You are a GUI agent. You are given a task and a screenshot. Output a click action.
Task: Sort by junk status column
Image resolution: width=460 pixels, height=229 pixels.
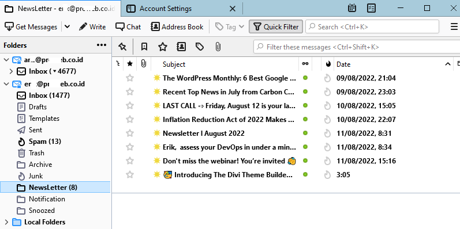pos(328,64)
